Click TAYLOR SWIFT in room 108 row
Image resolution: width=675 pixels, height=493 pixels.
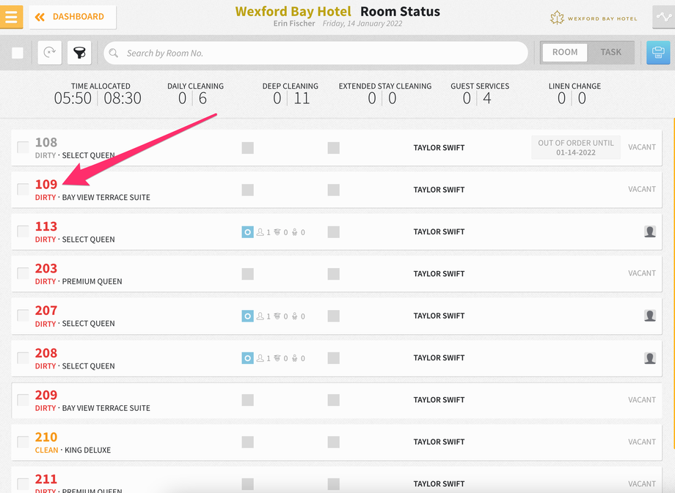(439, 147)
